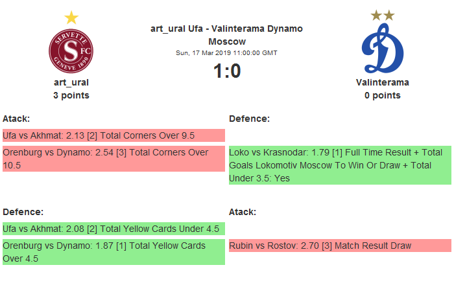Open the art_ural Ufa - Valinterama match title
This screenshot has width=454, height=298.
click(226, 35)
